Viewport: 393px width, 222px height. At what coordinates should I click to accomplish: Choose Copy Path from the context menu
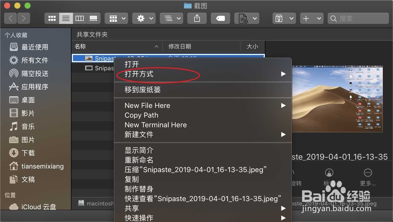tap(203, 115)
